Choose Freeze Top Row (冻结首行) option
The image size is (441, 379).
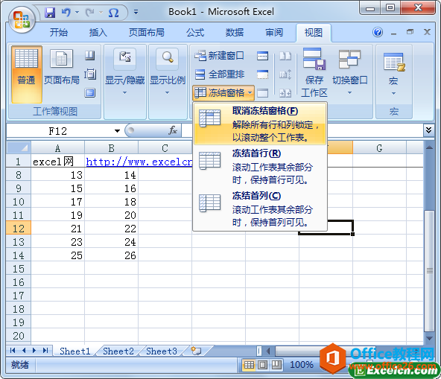point(260,167)
